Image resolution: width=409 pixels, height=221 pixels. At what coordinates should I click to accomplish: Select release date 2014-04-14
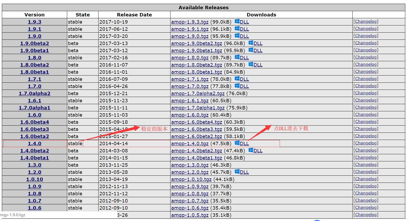(x=113, y=144)
